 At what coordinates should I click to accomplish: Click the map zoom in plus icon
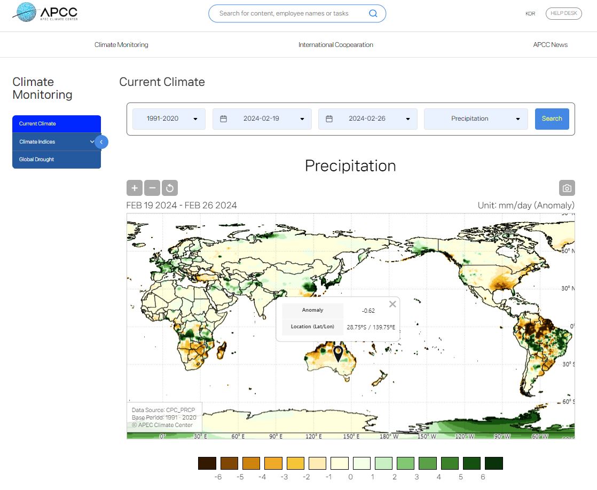point(135,188)
